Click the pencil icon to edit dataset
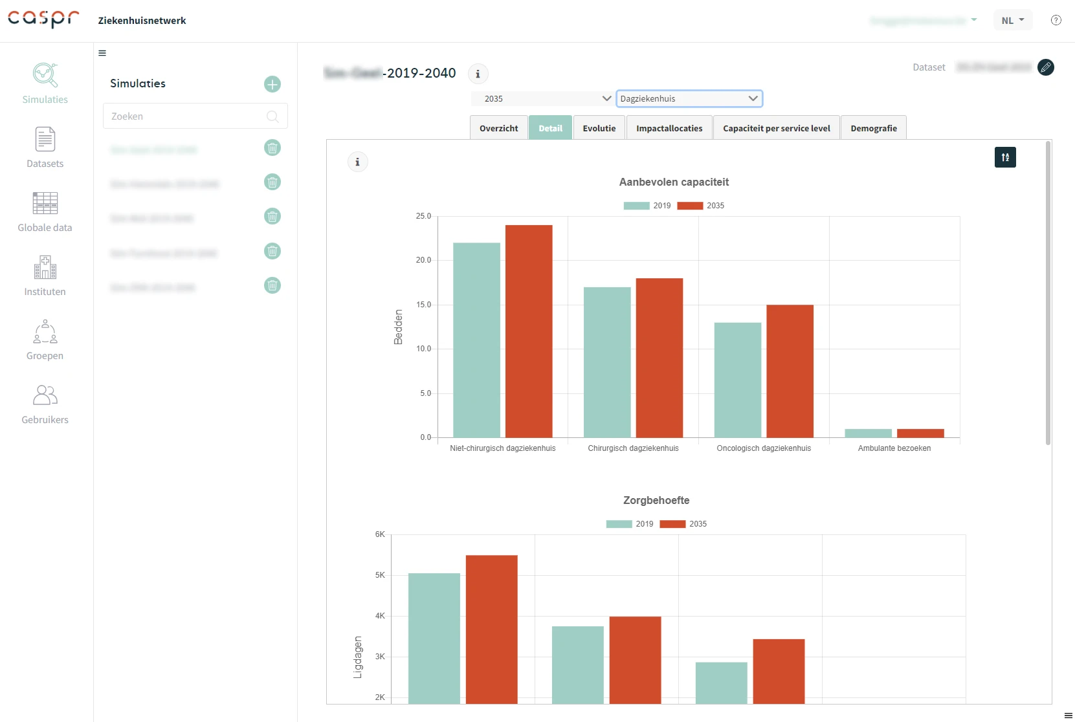 click(x=1045, y=67)
